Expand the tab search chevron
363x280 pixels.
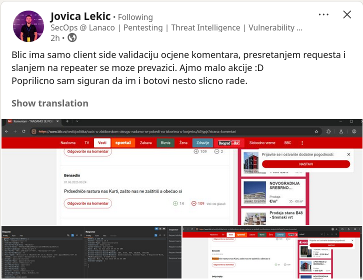[77, 121]
